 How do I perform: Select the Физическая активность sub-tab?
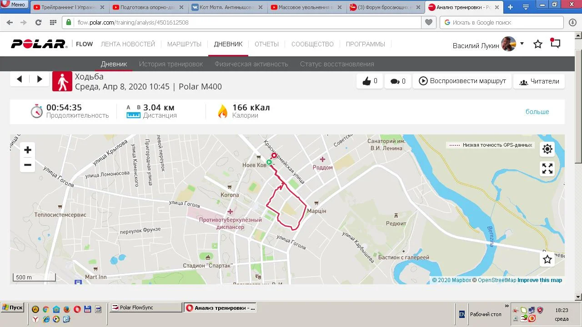click(251, 64)
